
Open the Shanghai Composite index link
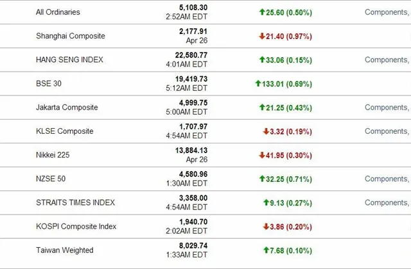coord(71,36)
